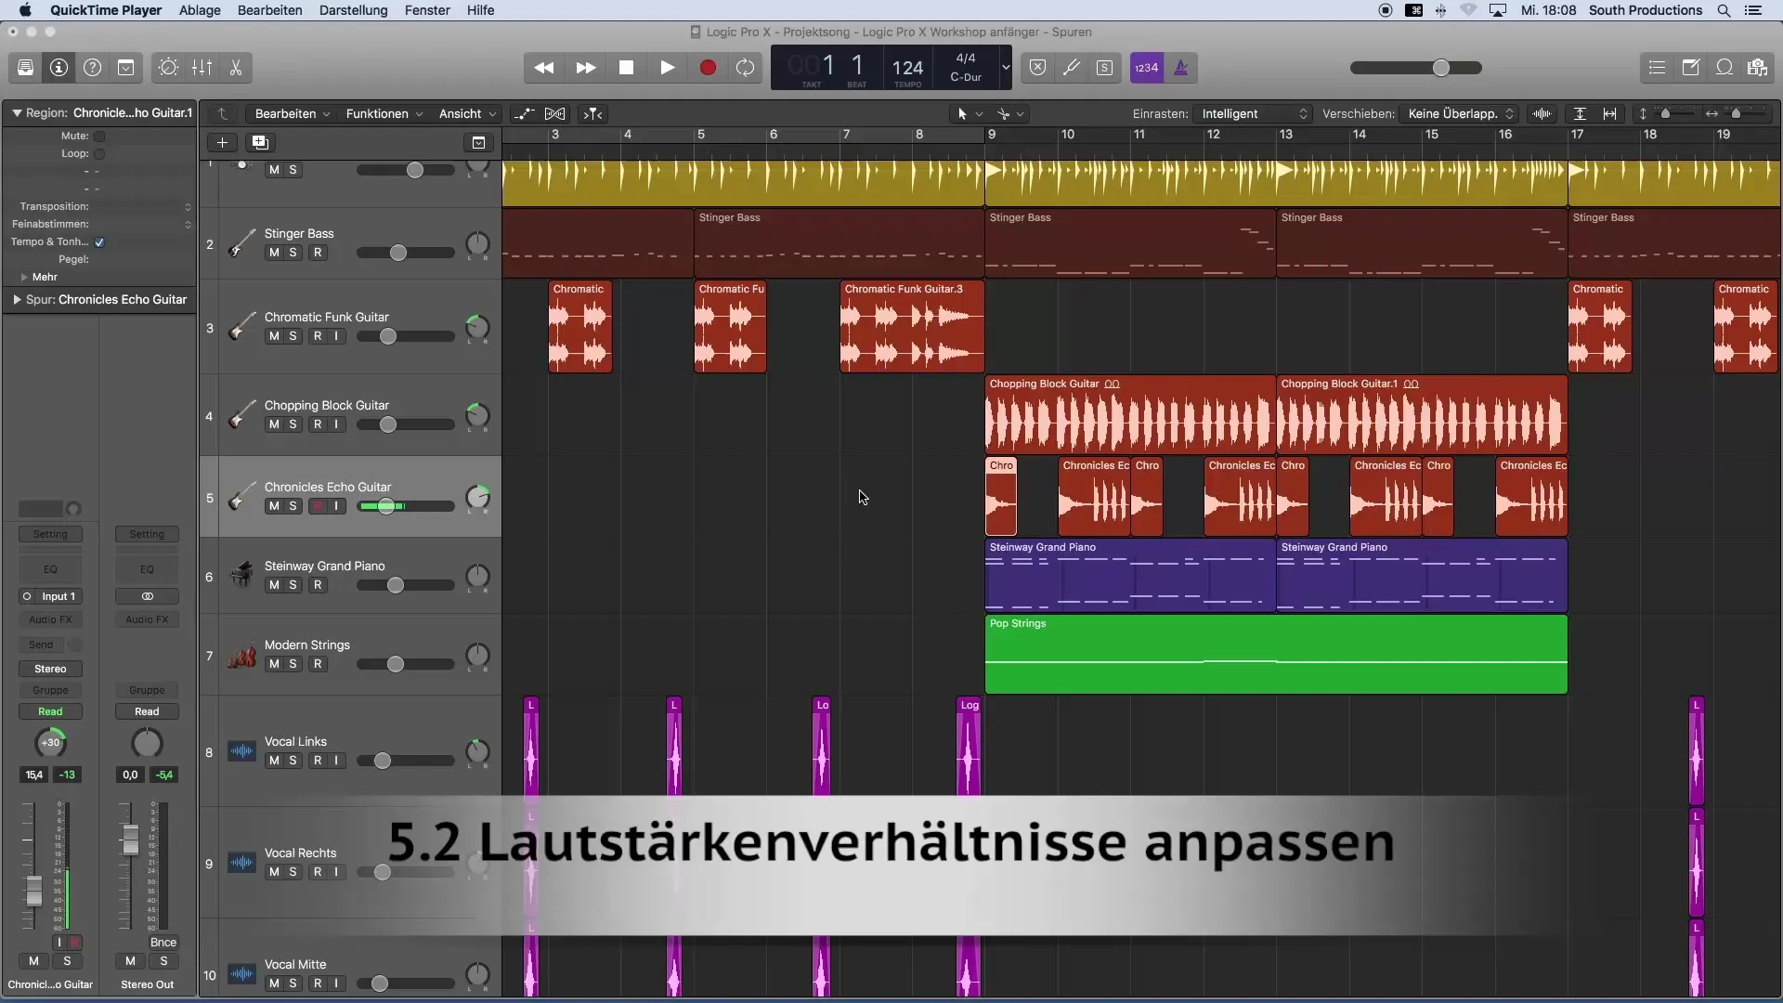This screenshot has height=1003, width=1783.
Task: Click the Tuner pencil icon in control bar
Action: 1071,68
